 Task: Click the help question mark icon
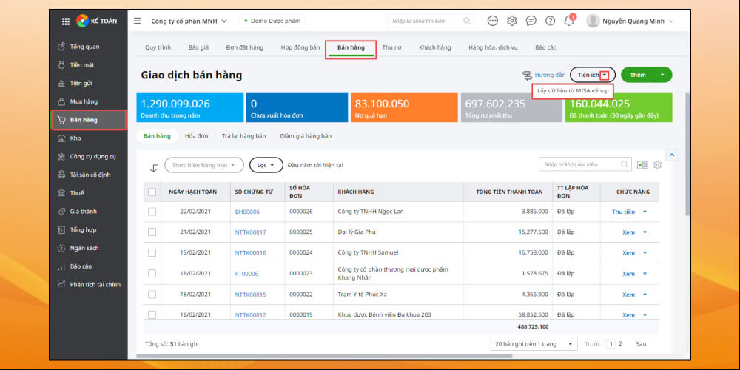point(550,21)
